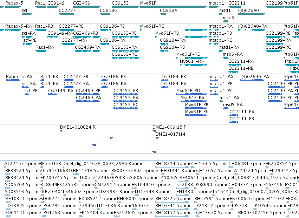Click the CG2199-RC transcript label
This screenshot has height=218, width=299.
coord(278,47)
